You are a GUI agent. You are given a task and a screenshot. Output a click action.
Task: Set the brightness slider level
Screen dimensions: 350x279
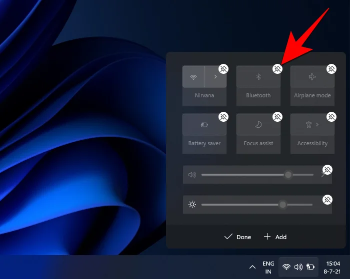(x=256, y=205)
